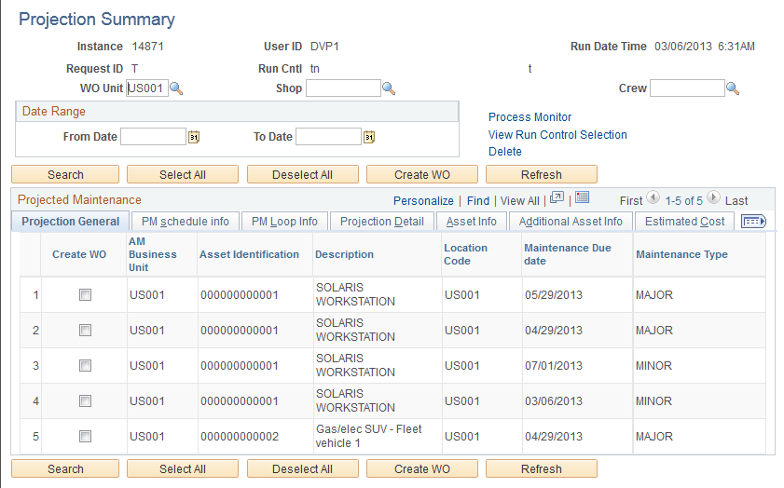The width and height of the screenshot is (784, 488).
Task: Click the Find link
Action: 478,201
